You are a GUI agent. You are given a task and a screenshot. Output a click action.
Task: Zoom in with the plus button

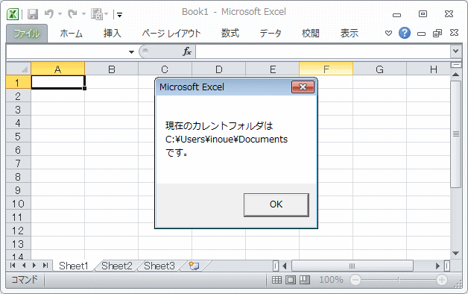click(x=442, y=280)
